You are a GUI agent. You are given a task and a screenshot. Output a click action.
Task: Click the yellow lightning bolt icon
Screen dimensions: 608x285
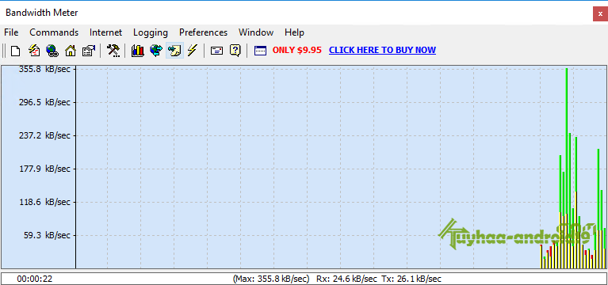point(193,51)
